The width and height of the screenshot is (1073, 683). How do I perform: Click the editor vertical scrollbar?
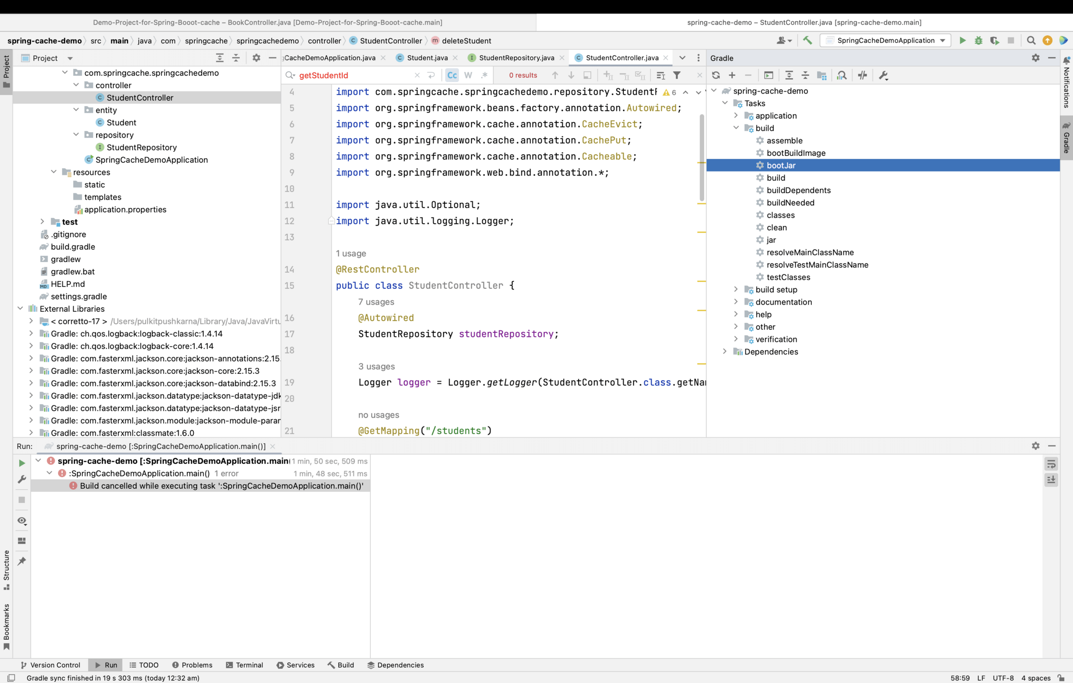point(701,157)
